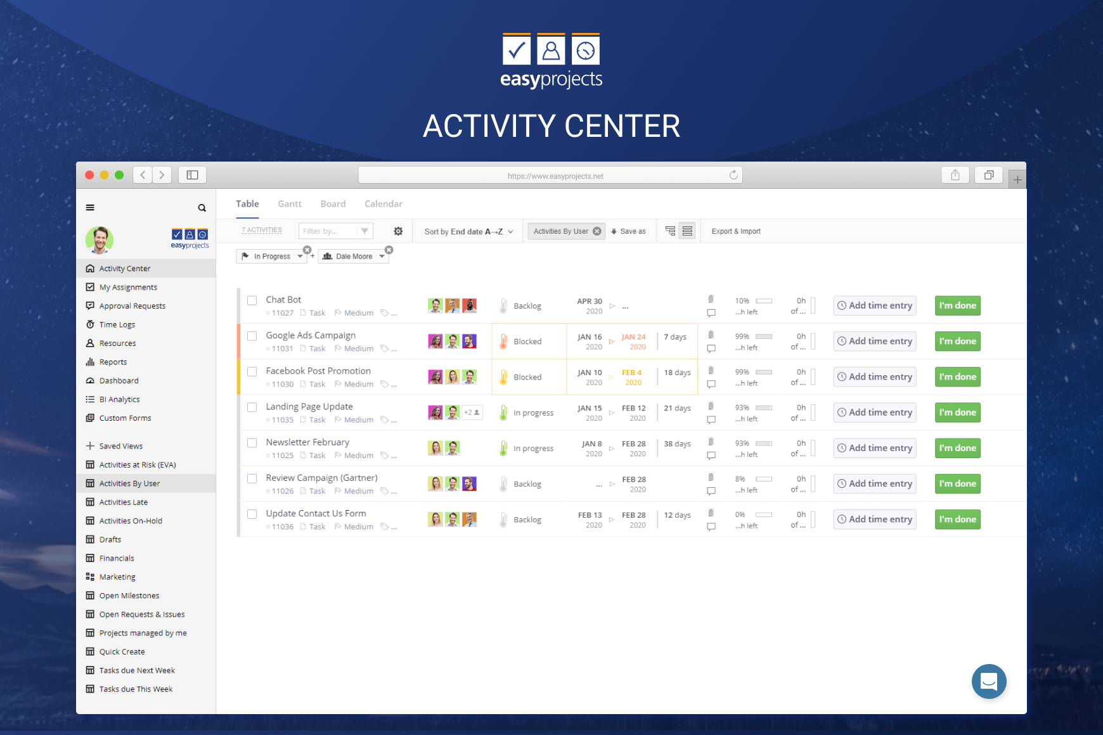Add time entry for Facebook Post Promotion
This screenshot has height=735, width=1103.
[x=875, y=377]
